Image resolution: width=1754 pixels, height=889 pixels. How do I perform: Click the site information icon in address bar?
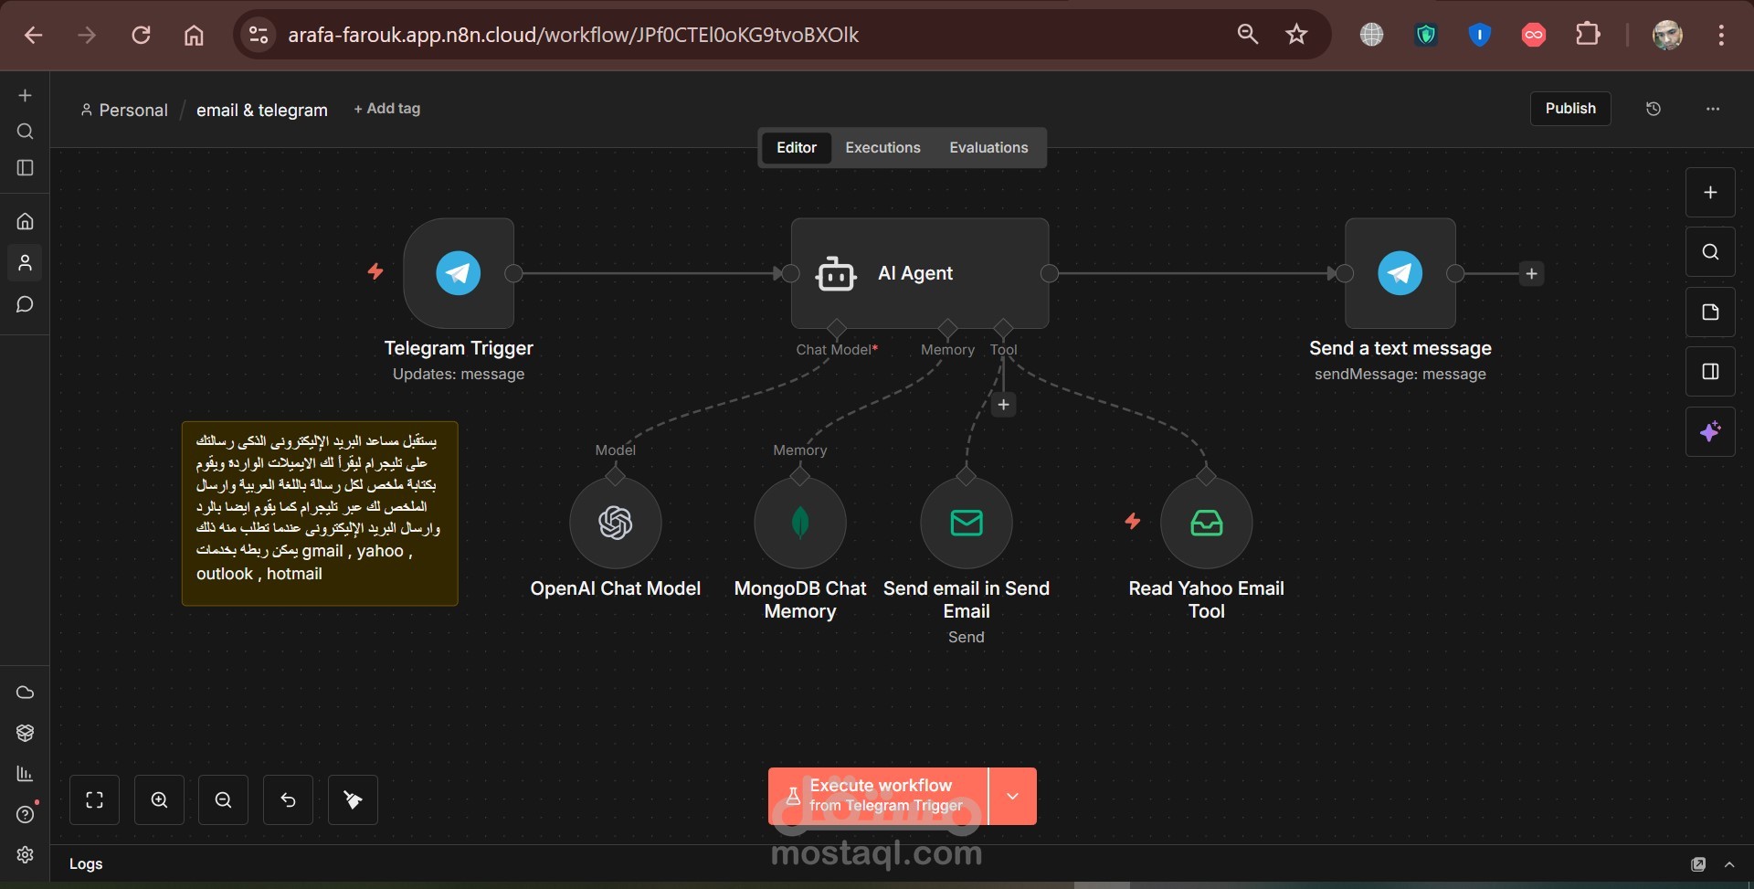(259, 35)
